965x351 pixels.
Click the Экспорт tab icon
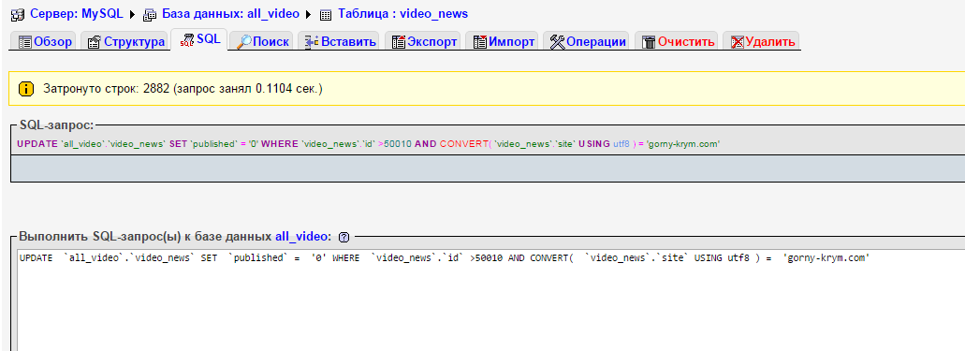399,42
